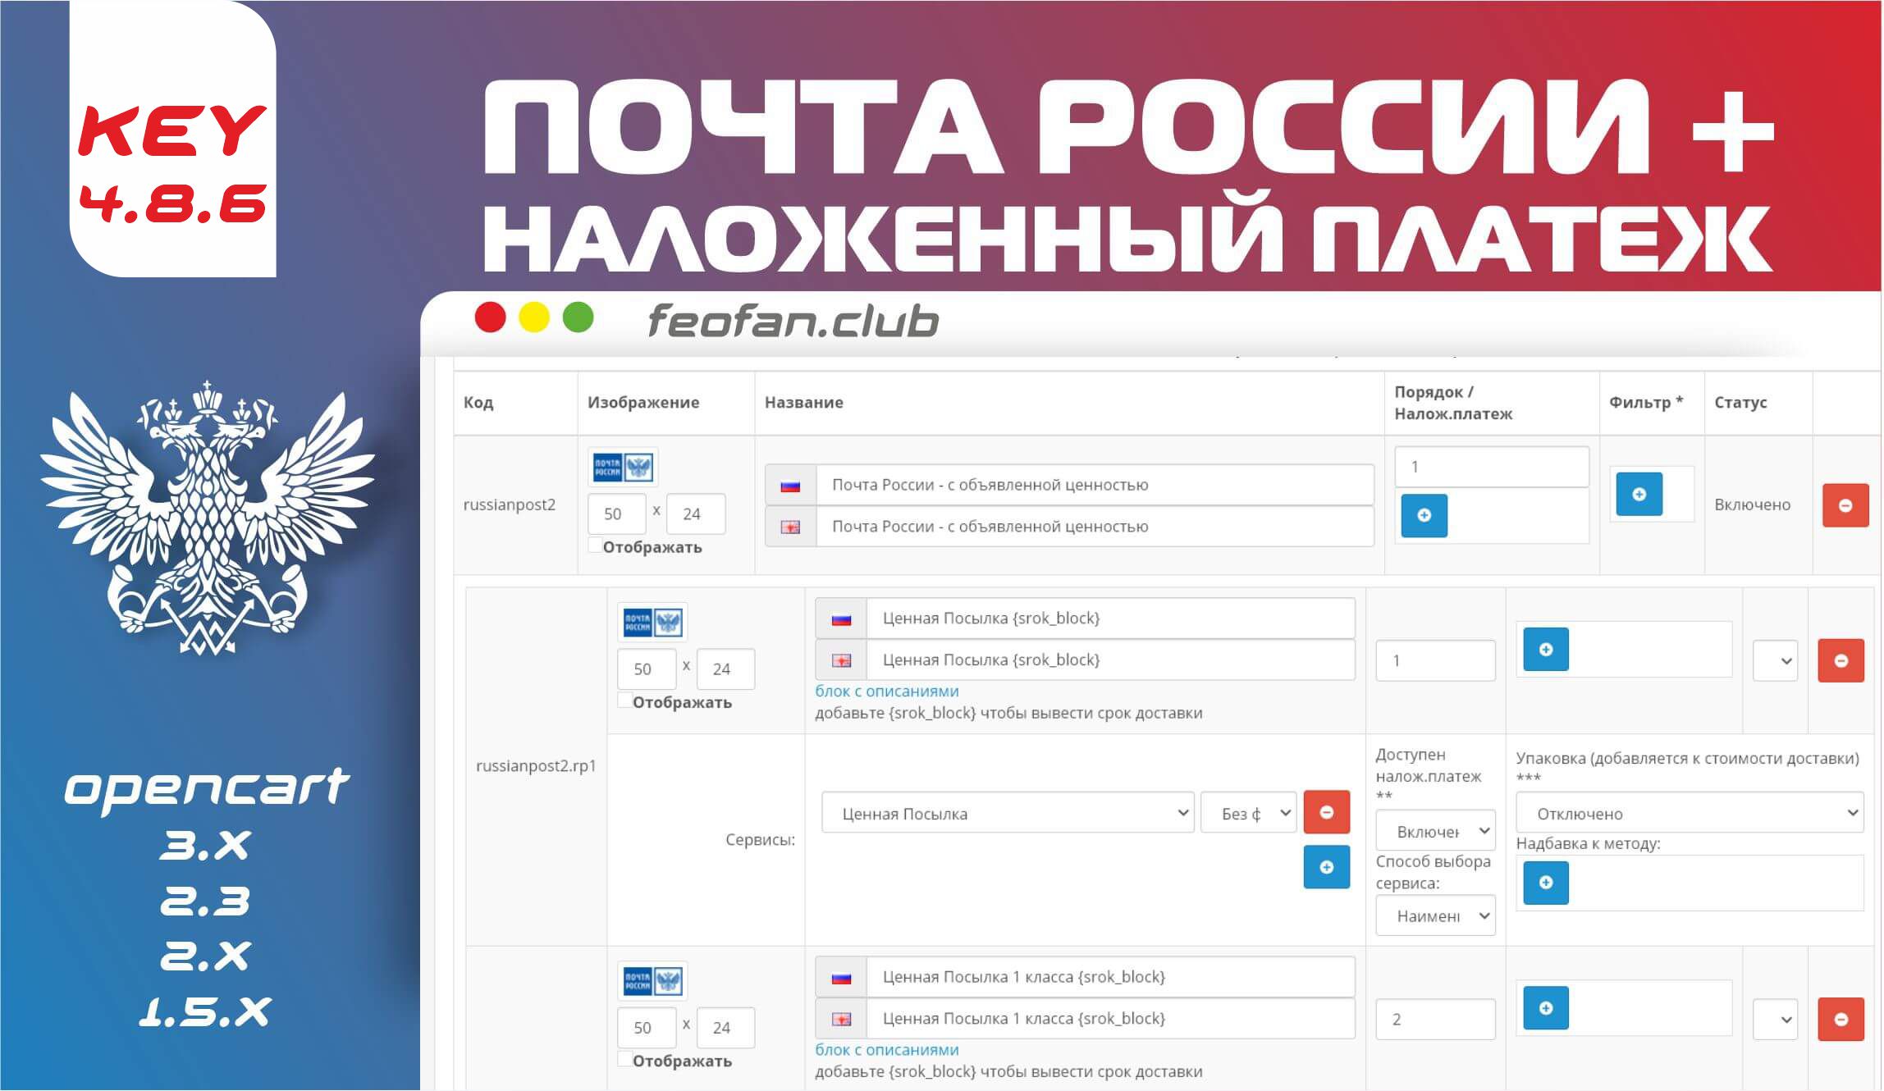Edit English name field Ценная Посылка {srok_block}
The height and width of the screenshot is (1091, 1884).
point(1110,660)
